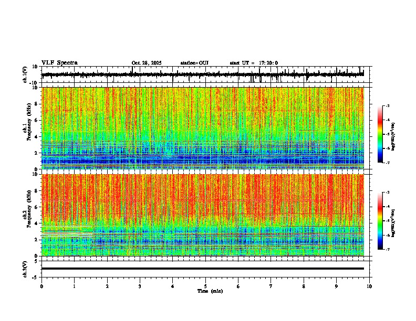Click time axis tick label "7"
The image size is (416, 321).
[271, 286]
